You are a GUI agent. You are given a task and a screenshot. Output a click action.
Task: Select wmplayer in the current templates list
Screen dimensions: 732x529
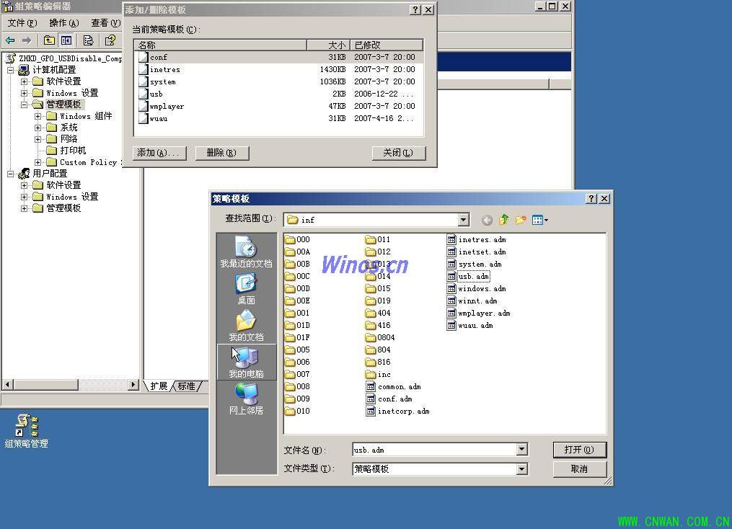pyautogui.click(x=167, y=106)
